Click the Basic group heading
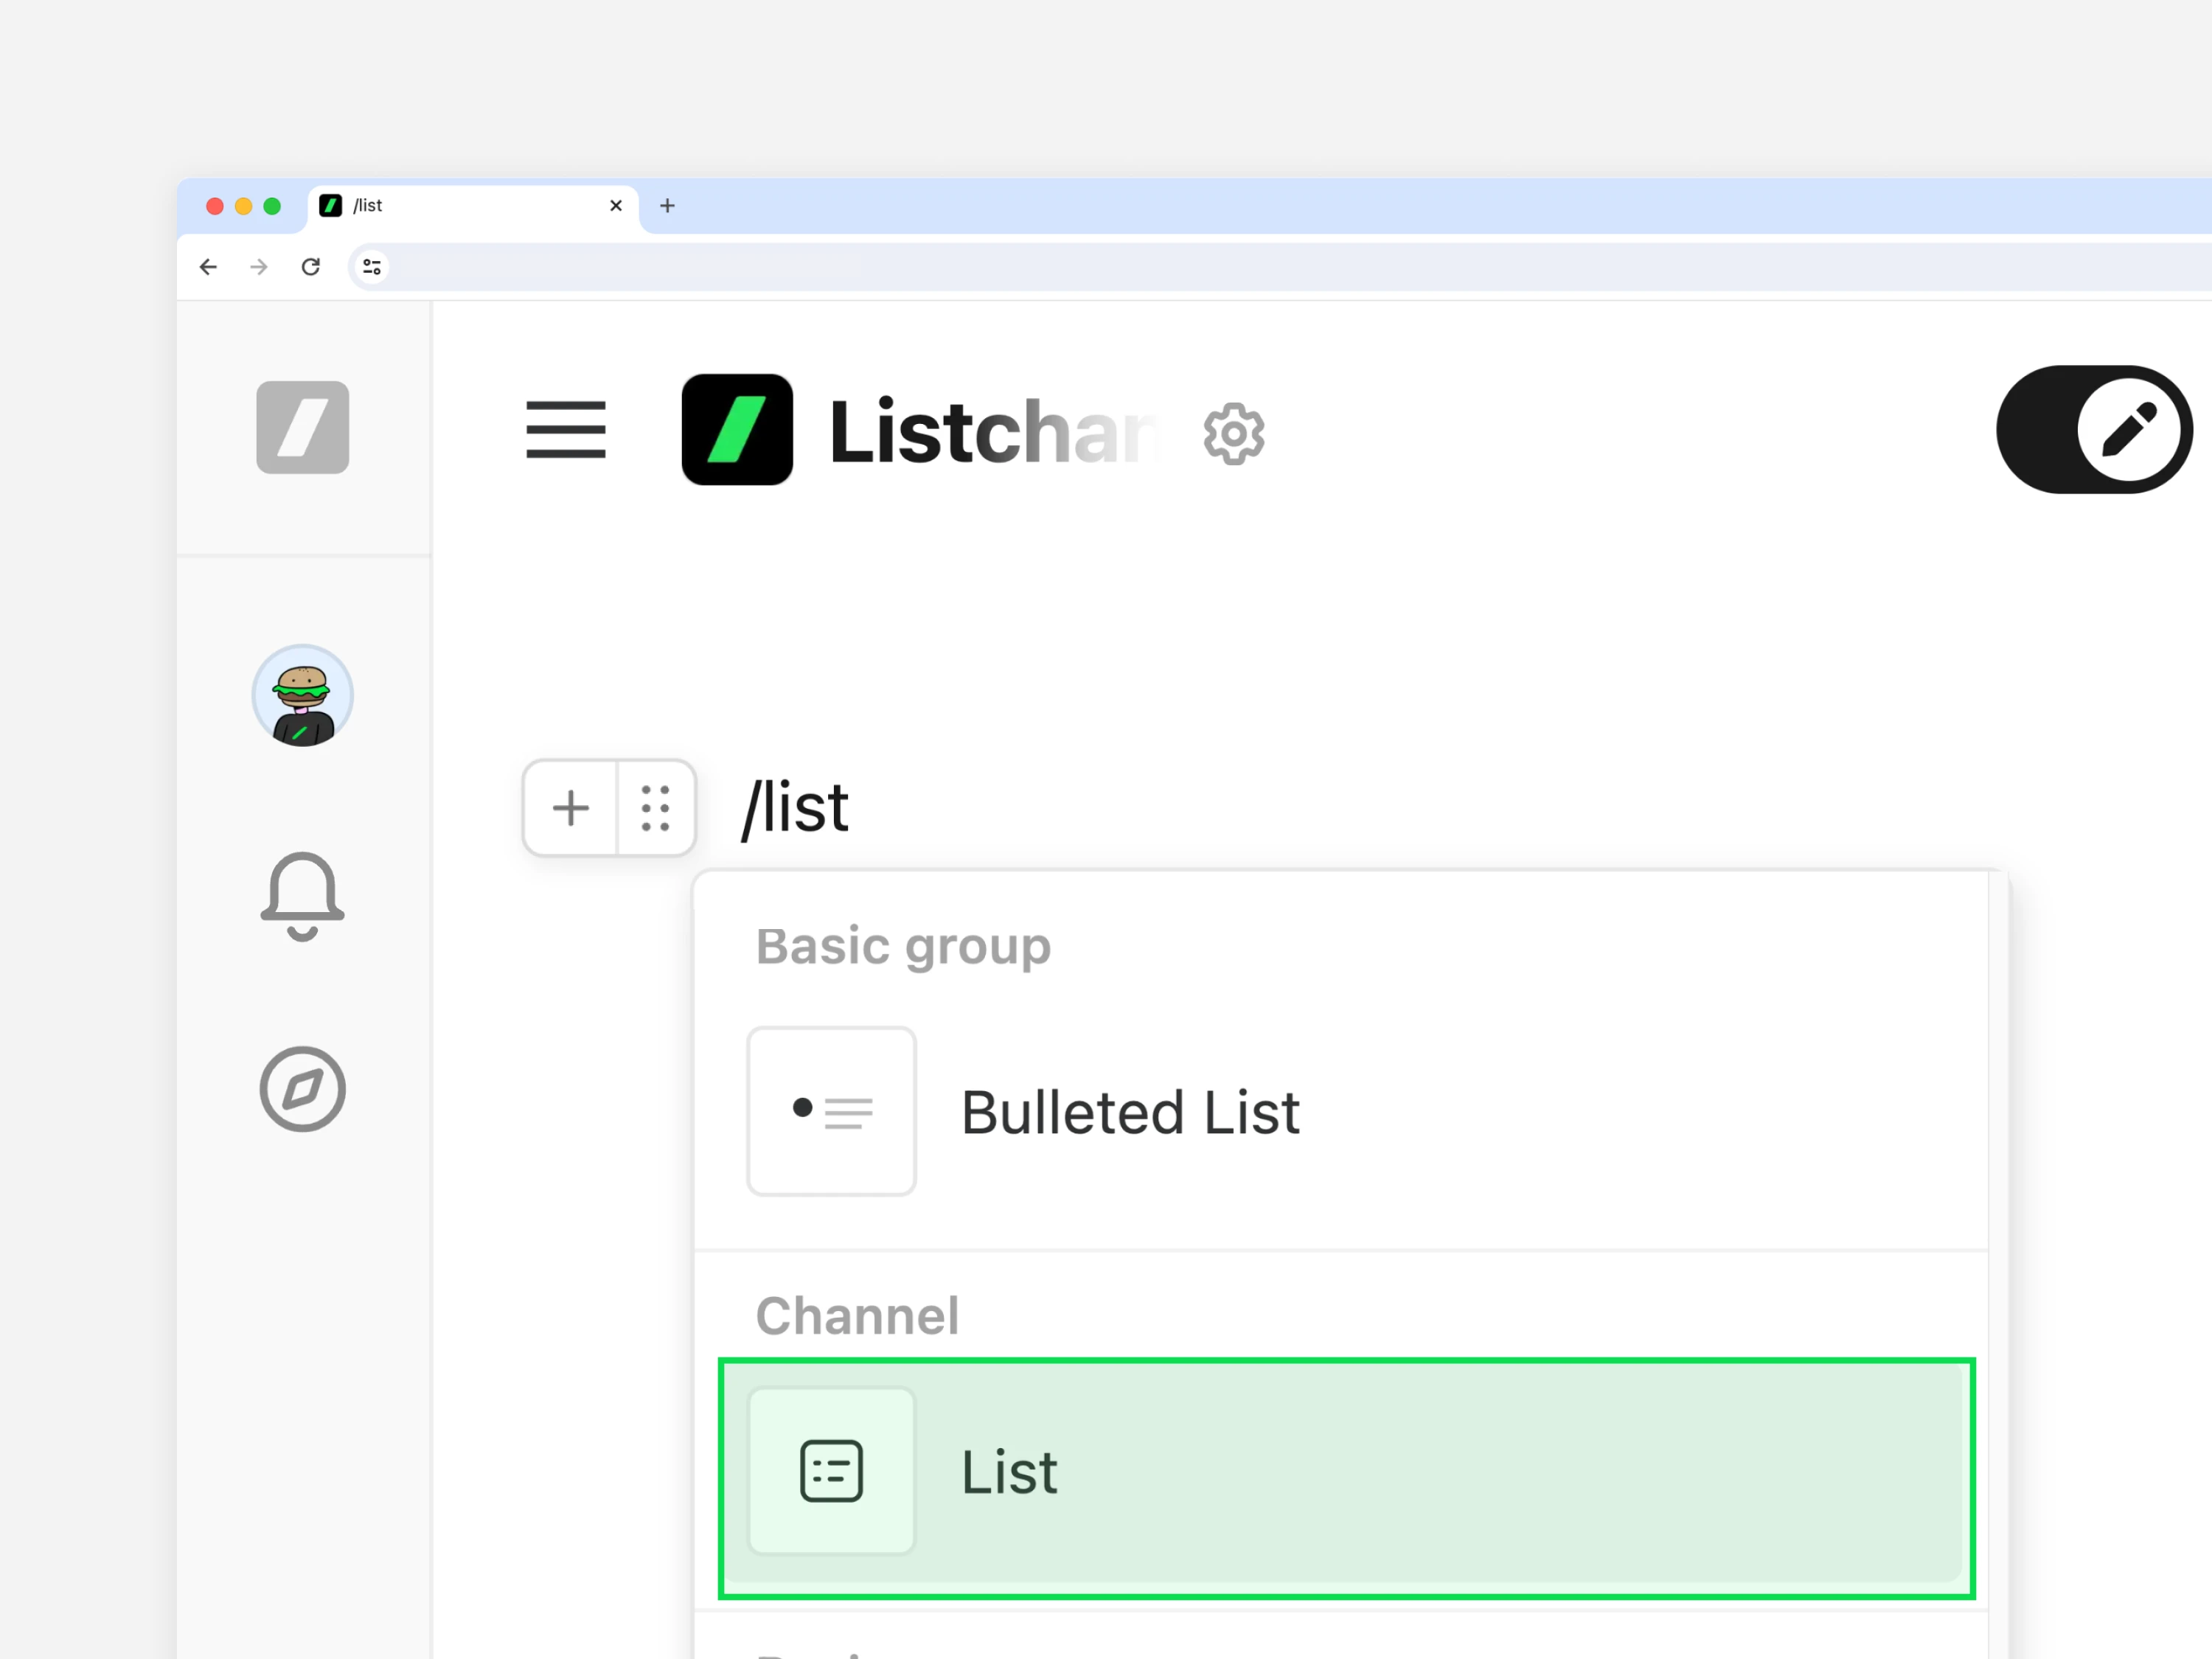 click(903, 947)
